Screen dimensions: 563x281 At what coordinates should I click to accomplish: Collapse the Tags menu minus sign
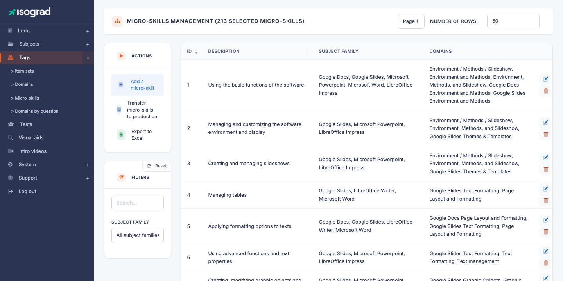point(88,58)
